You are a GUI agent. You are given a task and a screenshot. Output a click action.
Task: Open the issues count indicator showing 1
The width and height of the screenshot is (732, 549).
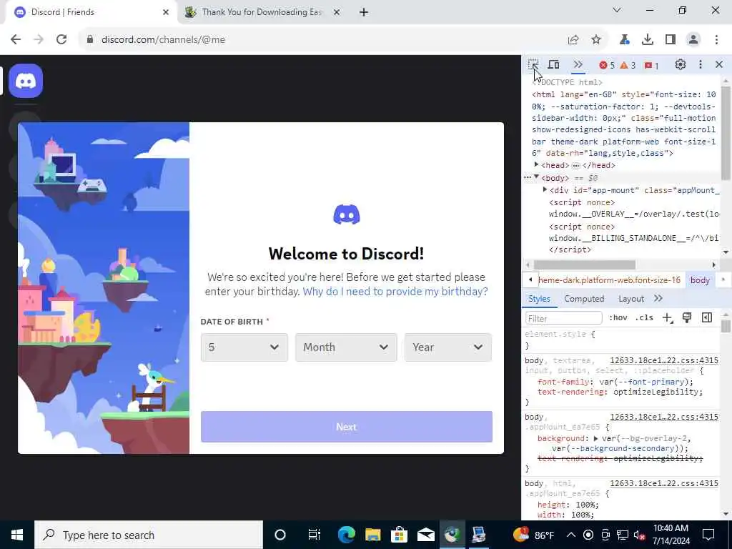coord(651,65)
